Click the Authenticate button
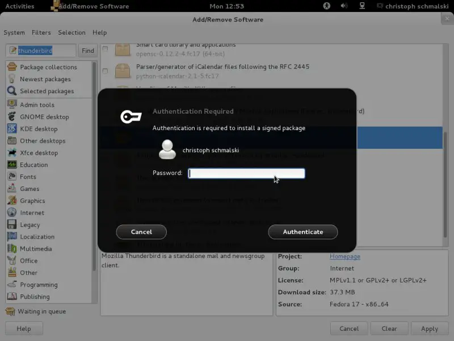The image size is (454, 341). tap(303, 232)
